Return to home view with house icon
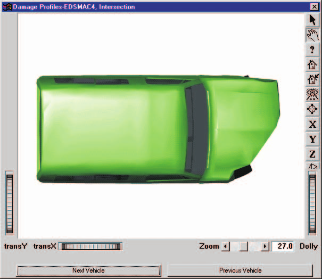 tap(312, 65)
